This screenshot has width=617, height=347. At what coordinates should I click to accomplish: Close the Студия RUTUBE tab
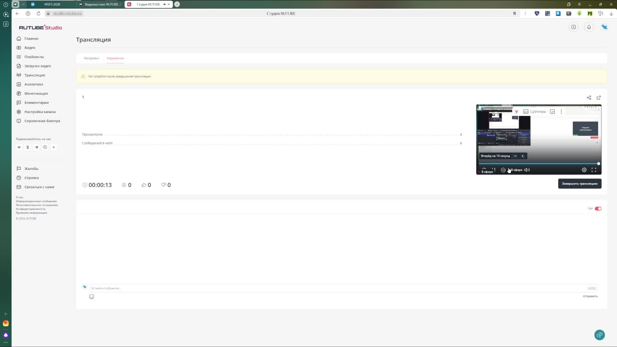coord(169,4)
